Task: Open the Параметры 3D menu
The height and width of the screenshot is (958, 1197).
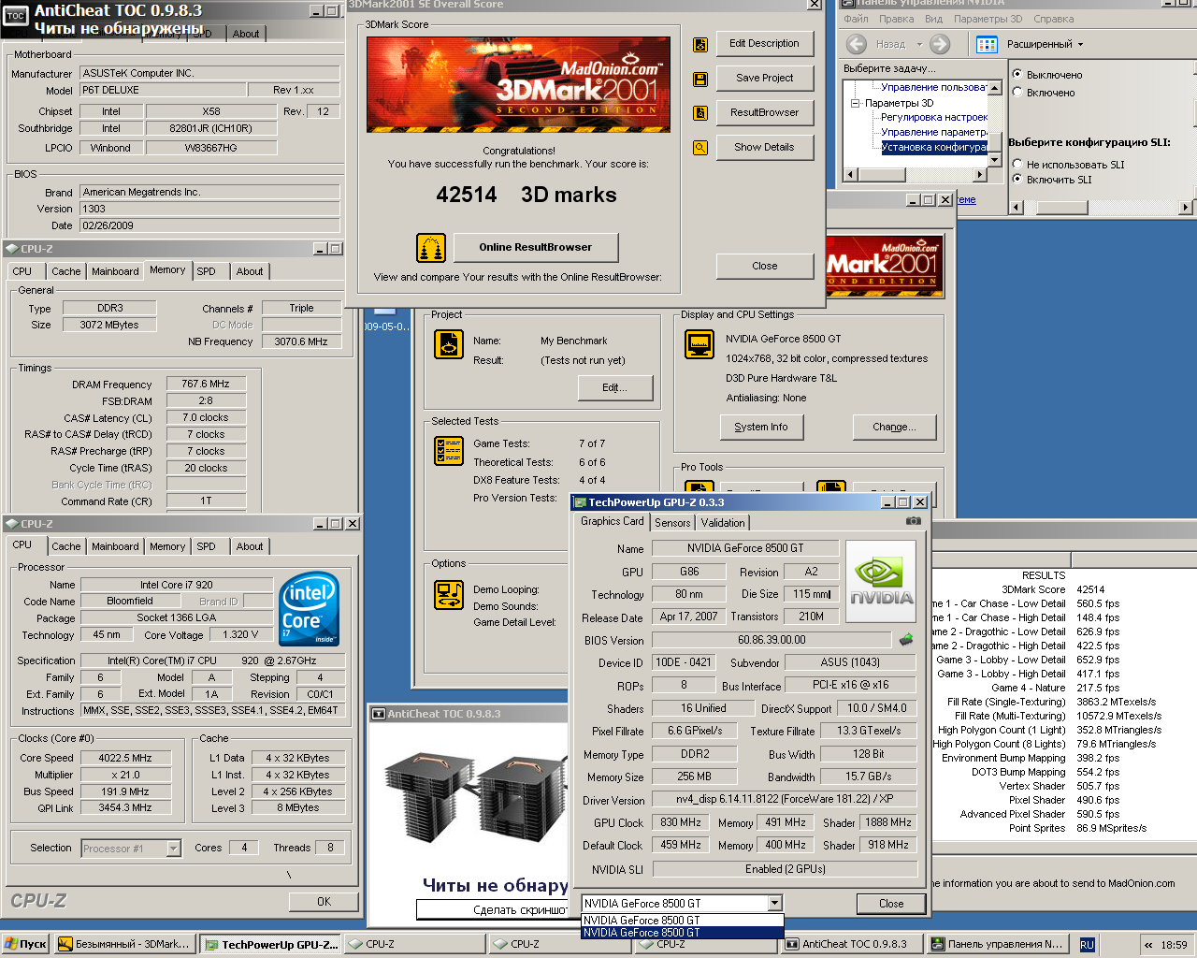Action: pyautogui.click(x=988, y=19)
